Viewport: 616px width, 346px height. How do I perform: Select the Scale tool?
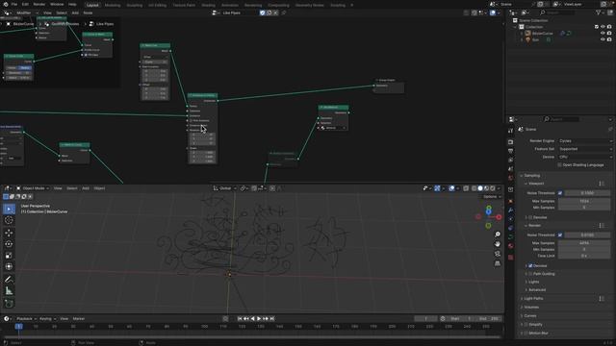(9, 256)
